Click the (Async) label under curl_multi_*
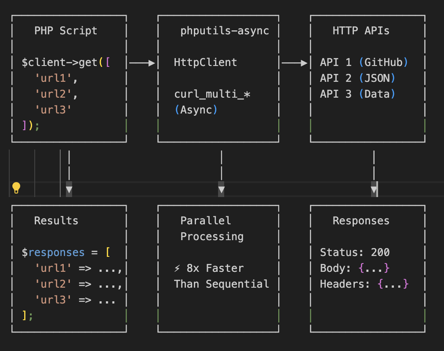Image resolution: width=444 pixels, height=351 pixels. (196, 110)
